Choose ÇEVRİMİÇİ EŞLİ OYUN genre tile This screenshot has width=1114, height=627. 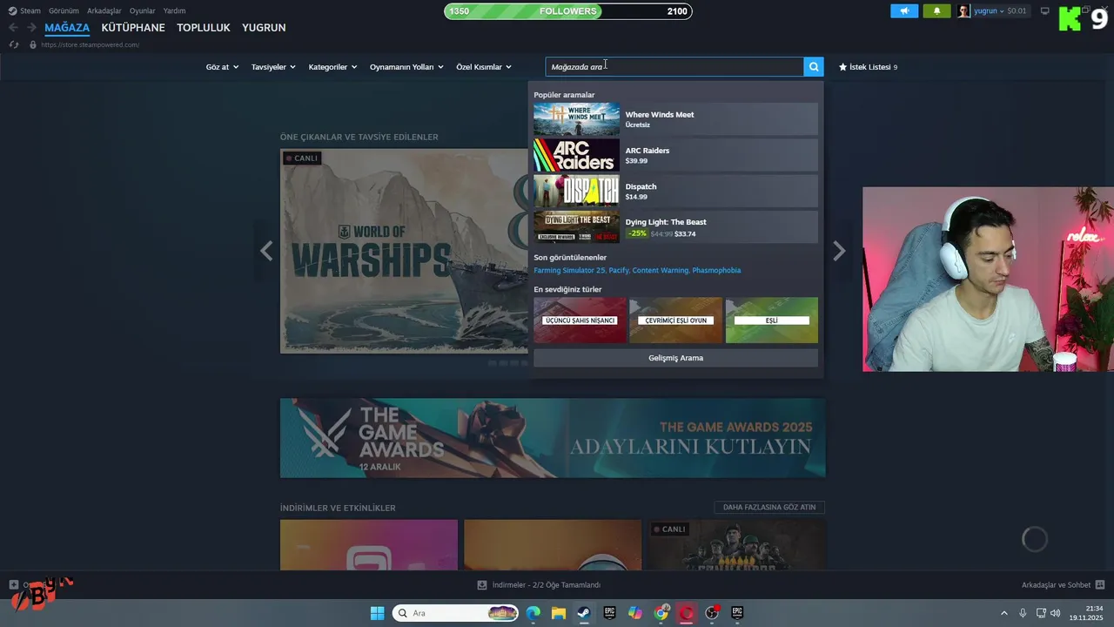coord(675,320)
